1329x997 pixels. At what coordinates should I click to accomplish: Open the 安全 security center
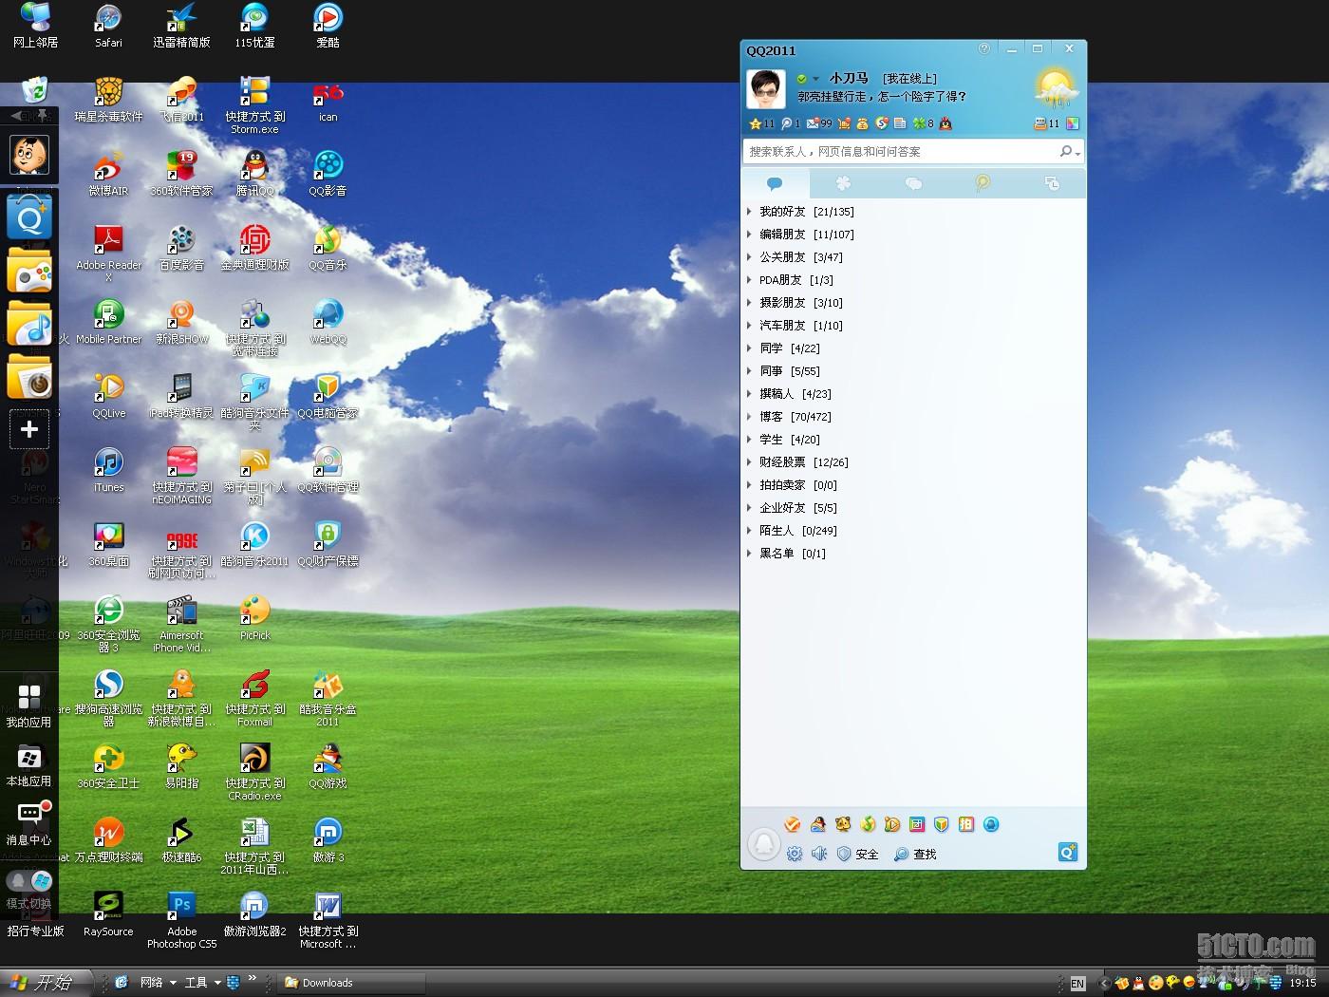pos(857,854)
